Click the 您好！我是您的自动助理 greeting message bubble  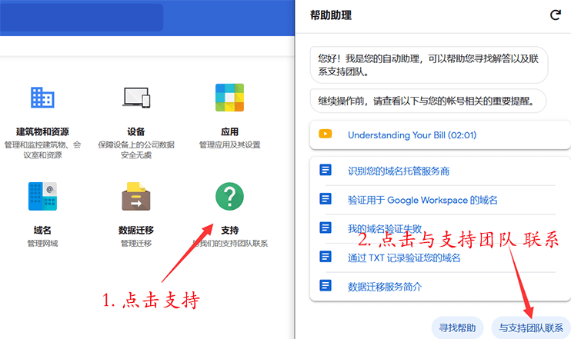click(x=429, y=65)
